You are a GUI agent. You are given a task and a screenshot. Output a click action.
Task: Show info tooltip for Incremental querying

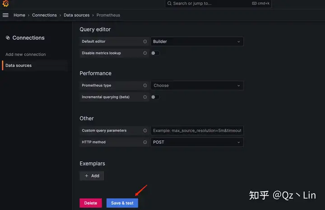(145, 97)
